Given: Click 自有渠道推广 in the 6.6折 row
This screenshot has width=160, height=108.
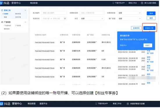Looking at the screenshot, I should (x=92, y=59).
